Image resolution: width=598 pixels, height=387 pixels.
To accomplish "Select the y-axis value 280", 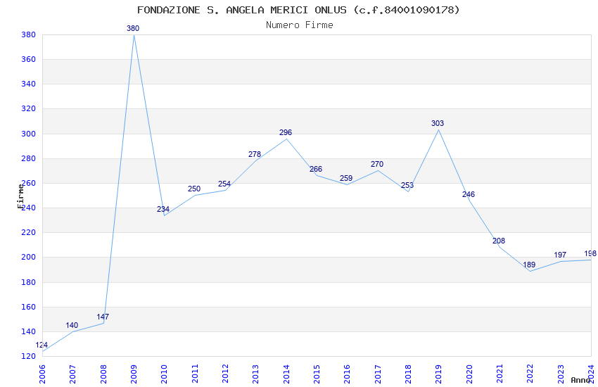I will pyautogui.click(x=29, y=158).
